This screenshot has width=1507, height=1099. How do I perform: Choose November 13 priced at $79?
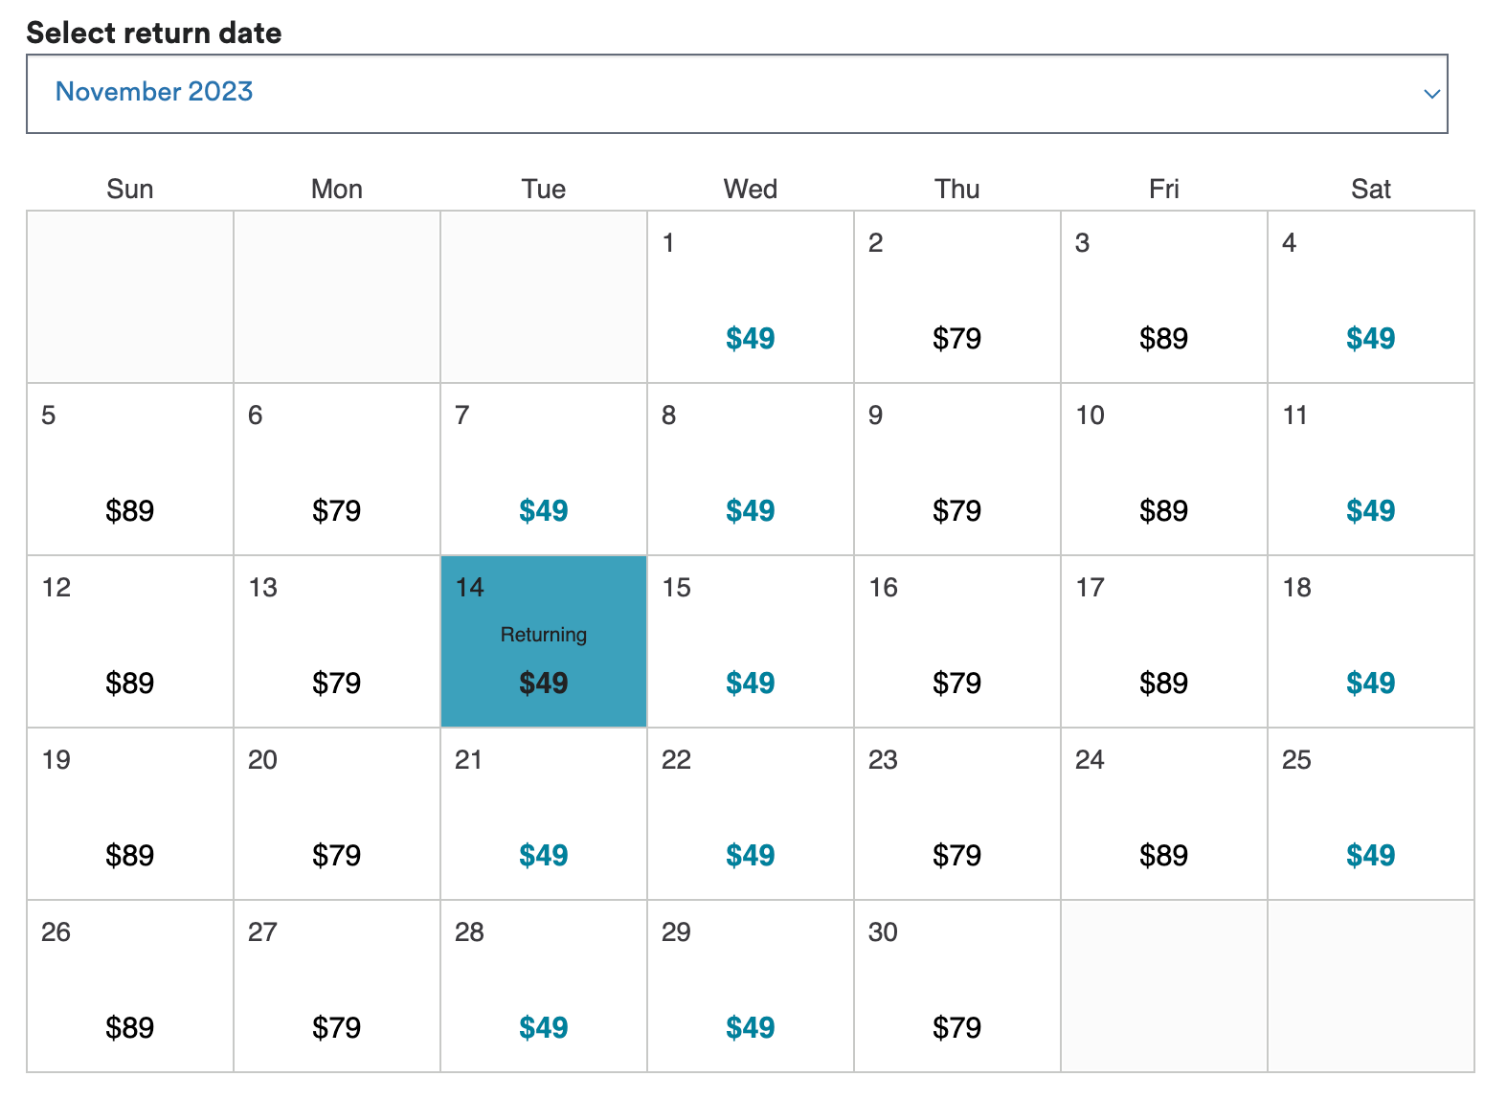(x=336, y=641)
